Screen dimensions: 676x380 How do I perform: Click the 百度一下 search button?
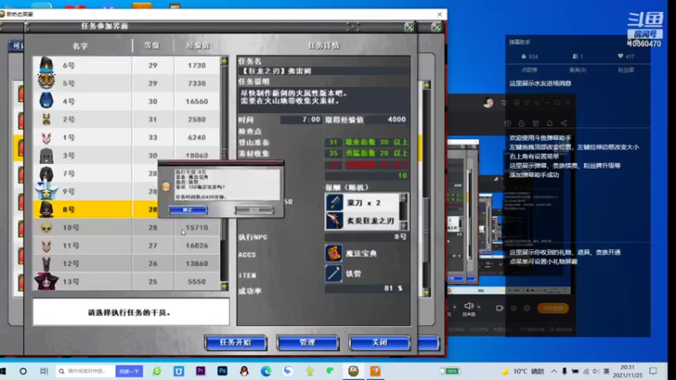pyautogui.click(x=129, y=371)
